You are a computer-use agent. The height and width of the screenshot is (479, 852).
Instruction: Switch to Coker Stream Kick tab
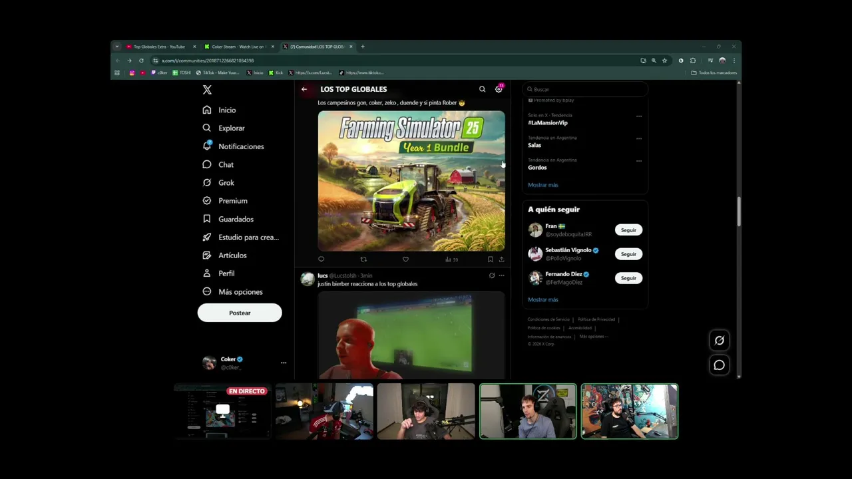coord(238,47)
